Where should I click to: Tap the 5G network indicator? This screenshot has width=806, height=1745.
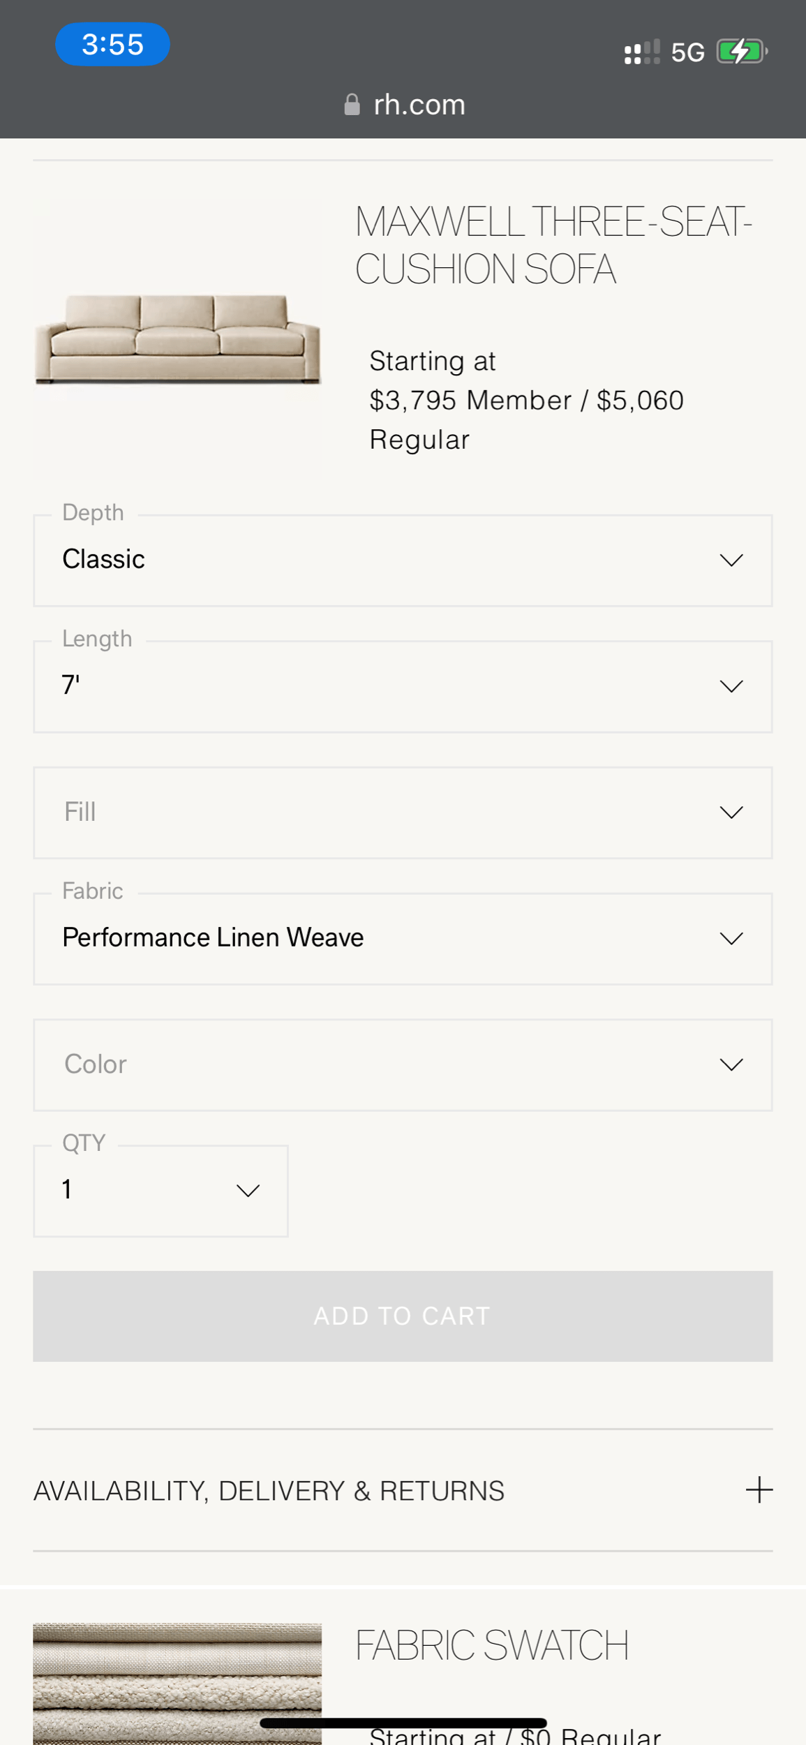point(687,53)
